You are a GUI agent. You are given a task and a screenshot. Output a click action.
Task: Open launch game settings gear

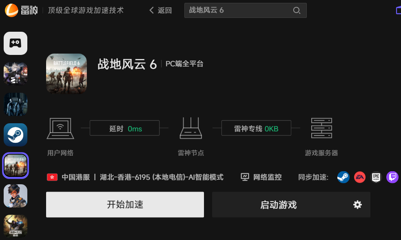[357, 205]
